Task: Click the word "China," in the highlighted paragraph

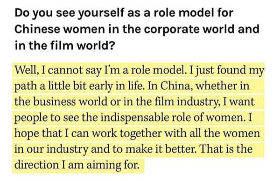Action: coord(176,86)
